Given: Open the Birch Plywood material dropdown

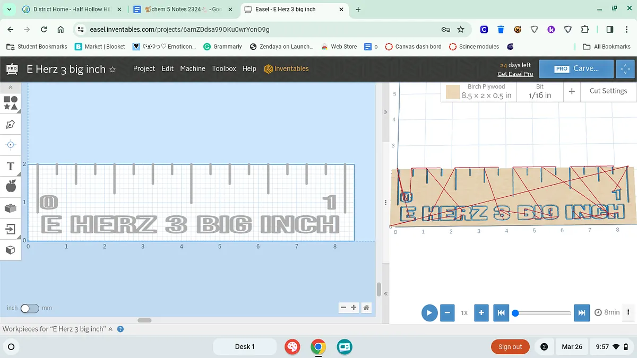Looking at the screenshot, I should tap(479, 92).
